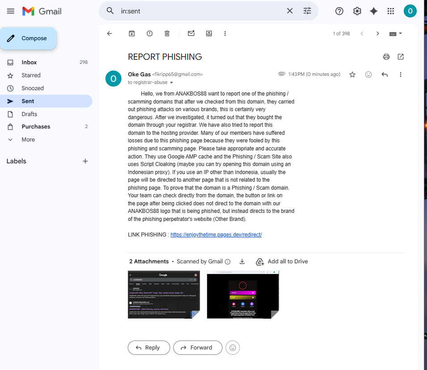The image size is (427, 370).
Task: Click the 1:43 PM timestamp
Action: [x=314, y=74]
